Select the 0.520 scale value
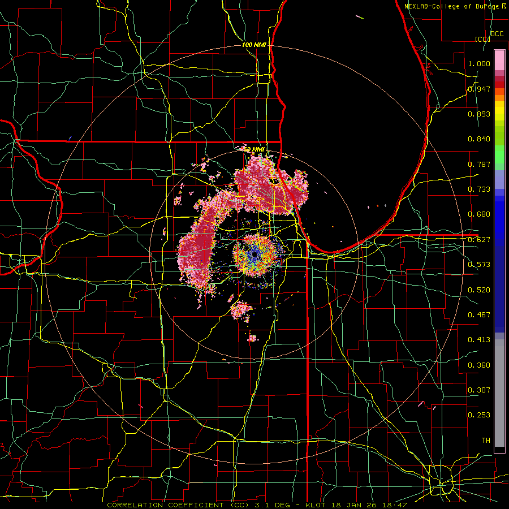The image size is (509, 509). pos(479,290)
